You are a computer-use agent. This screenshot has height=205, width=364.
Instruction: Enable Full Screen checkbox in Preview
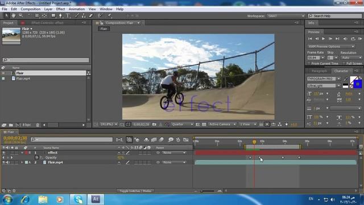344,63
